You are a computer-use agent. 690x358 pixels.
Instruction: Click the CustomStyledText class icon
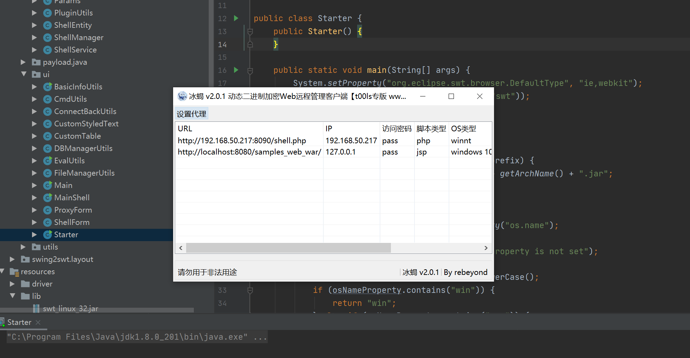tap(48, 124)
